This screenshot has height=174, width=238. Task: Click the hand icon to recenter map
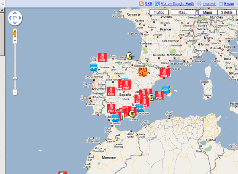pyautogui.click(x=15, y=18)
